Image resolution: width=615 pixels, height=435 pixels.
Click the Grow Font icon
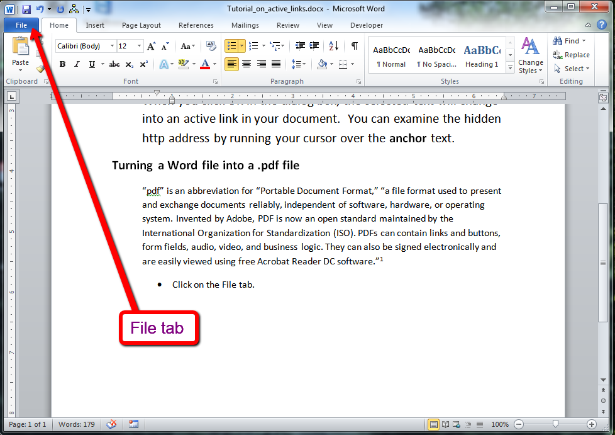(152, 46)
